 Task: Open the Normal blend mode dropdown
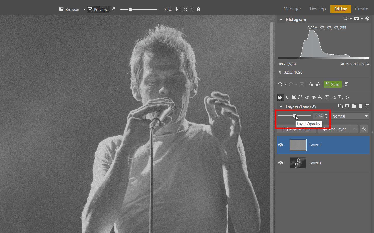(x=350, y=116)
